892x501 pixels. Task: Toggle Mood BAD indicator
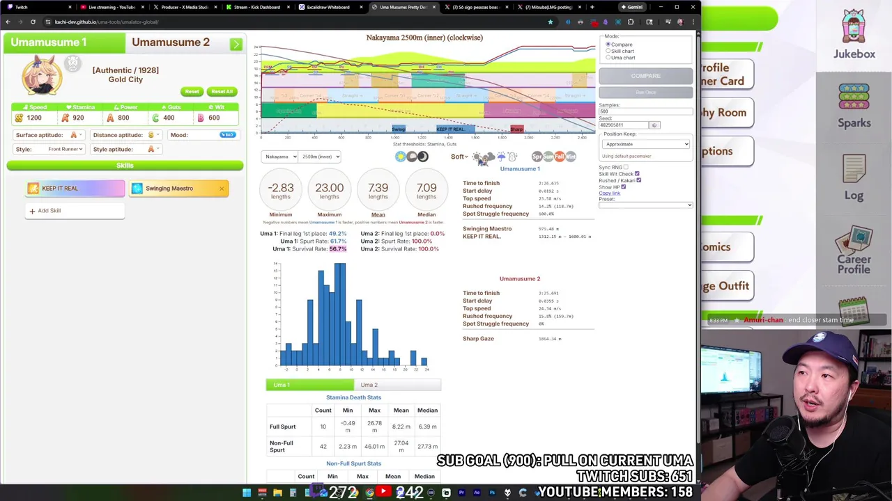tap(227, 135)
